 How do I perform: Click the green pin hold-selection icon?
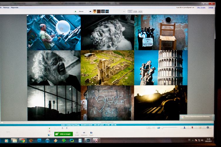[49, 128]
